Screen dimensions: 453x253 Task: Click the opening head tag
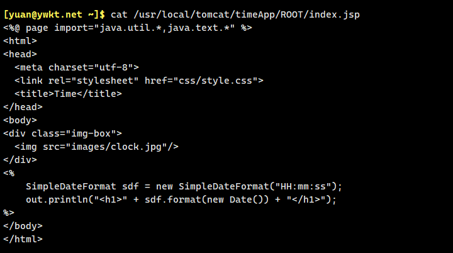(x=20, y=54)
